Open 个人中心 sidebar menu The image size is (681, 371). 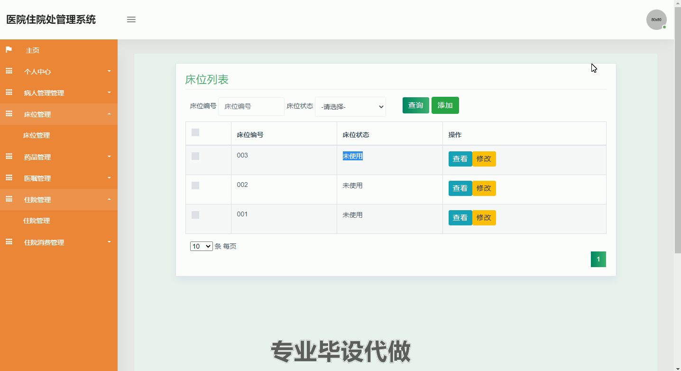pos(37,72)
